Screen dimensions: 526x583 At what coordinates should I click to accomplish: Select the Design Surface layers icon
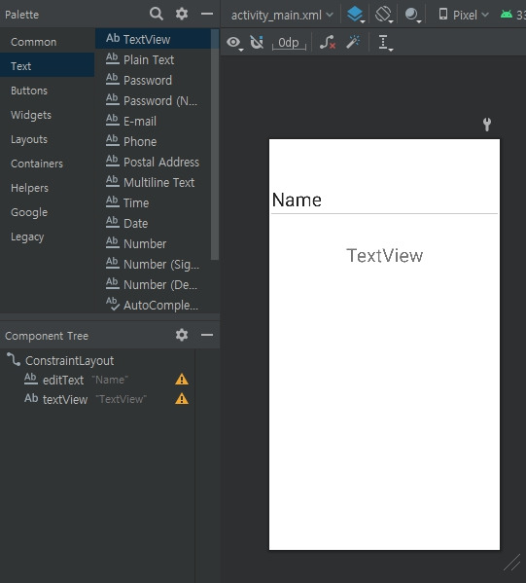click(x=355, y=15)
